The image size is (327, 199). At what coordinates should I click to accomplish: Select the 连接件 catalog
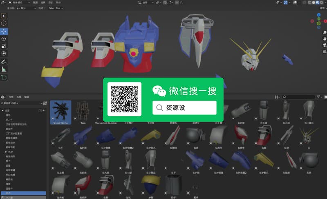[x=9, y=189]
